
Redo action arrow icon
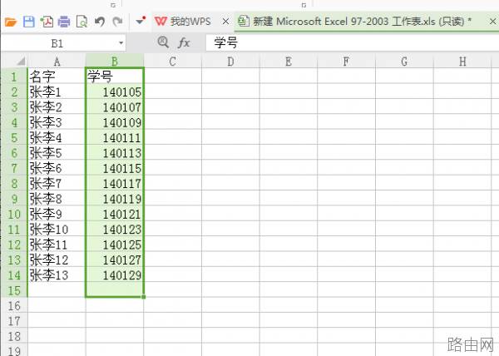pyautogui.click(x=117, y=22)
